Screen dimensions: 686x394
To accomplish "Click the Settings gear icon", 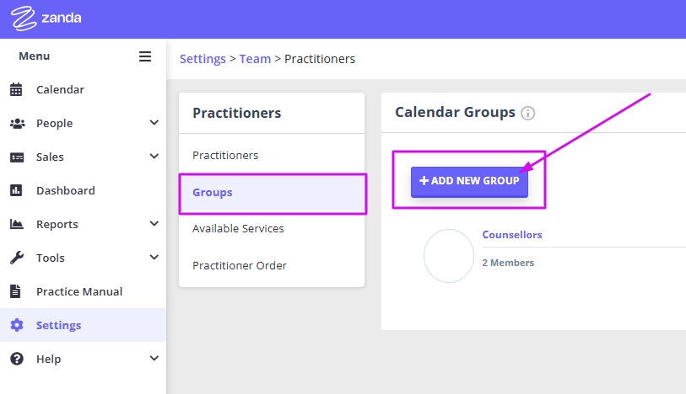I will 17,325.
